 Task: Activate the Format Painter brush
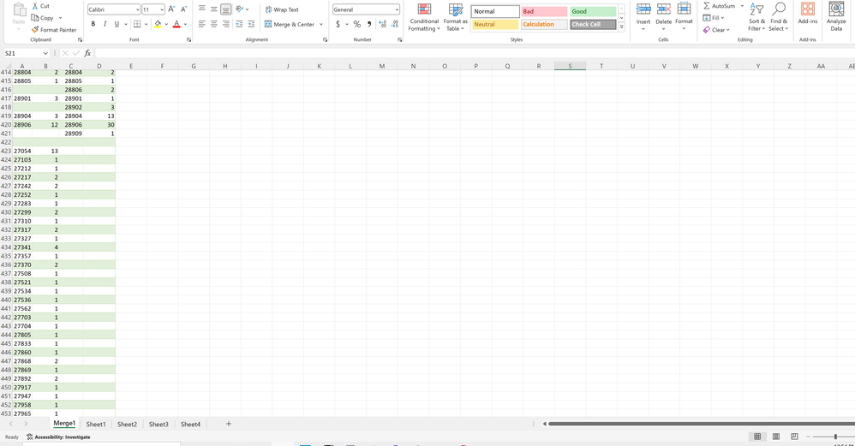tap(53, 30)
